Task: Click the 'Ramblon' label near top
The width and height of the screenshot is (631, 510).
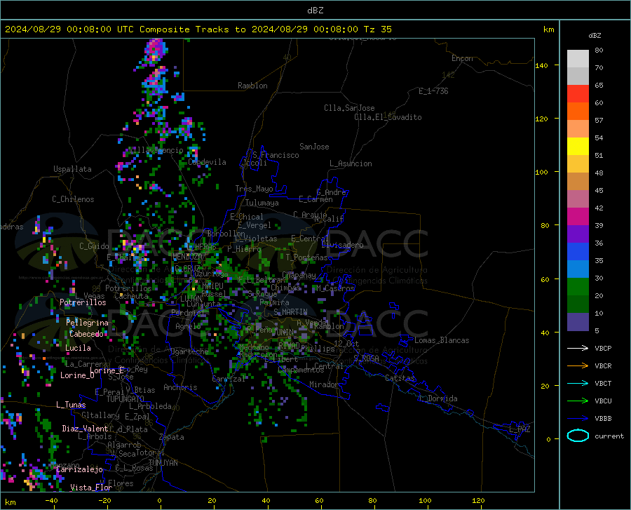Action: pyautogui.click(x=252, y=86)
